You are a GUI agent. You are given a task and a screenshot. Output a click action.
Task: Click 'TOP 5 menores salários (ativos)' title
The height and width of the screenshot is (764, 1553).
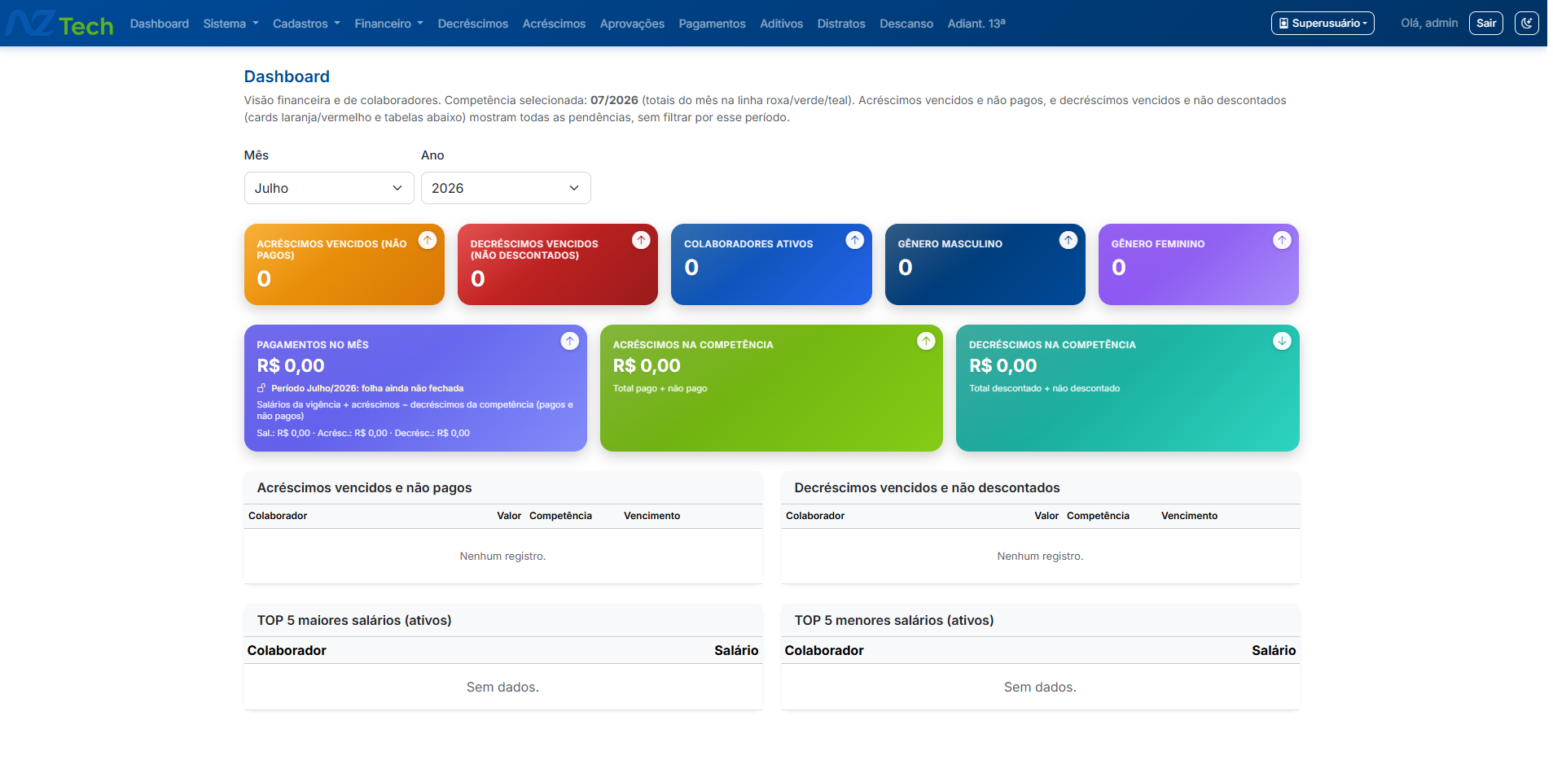894,620
